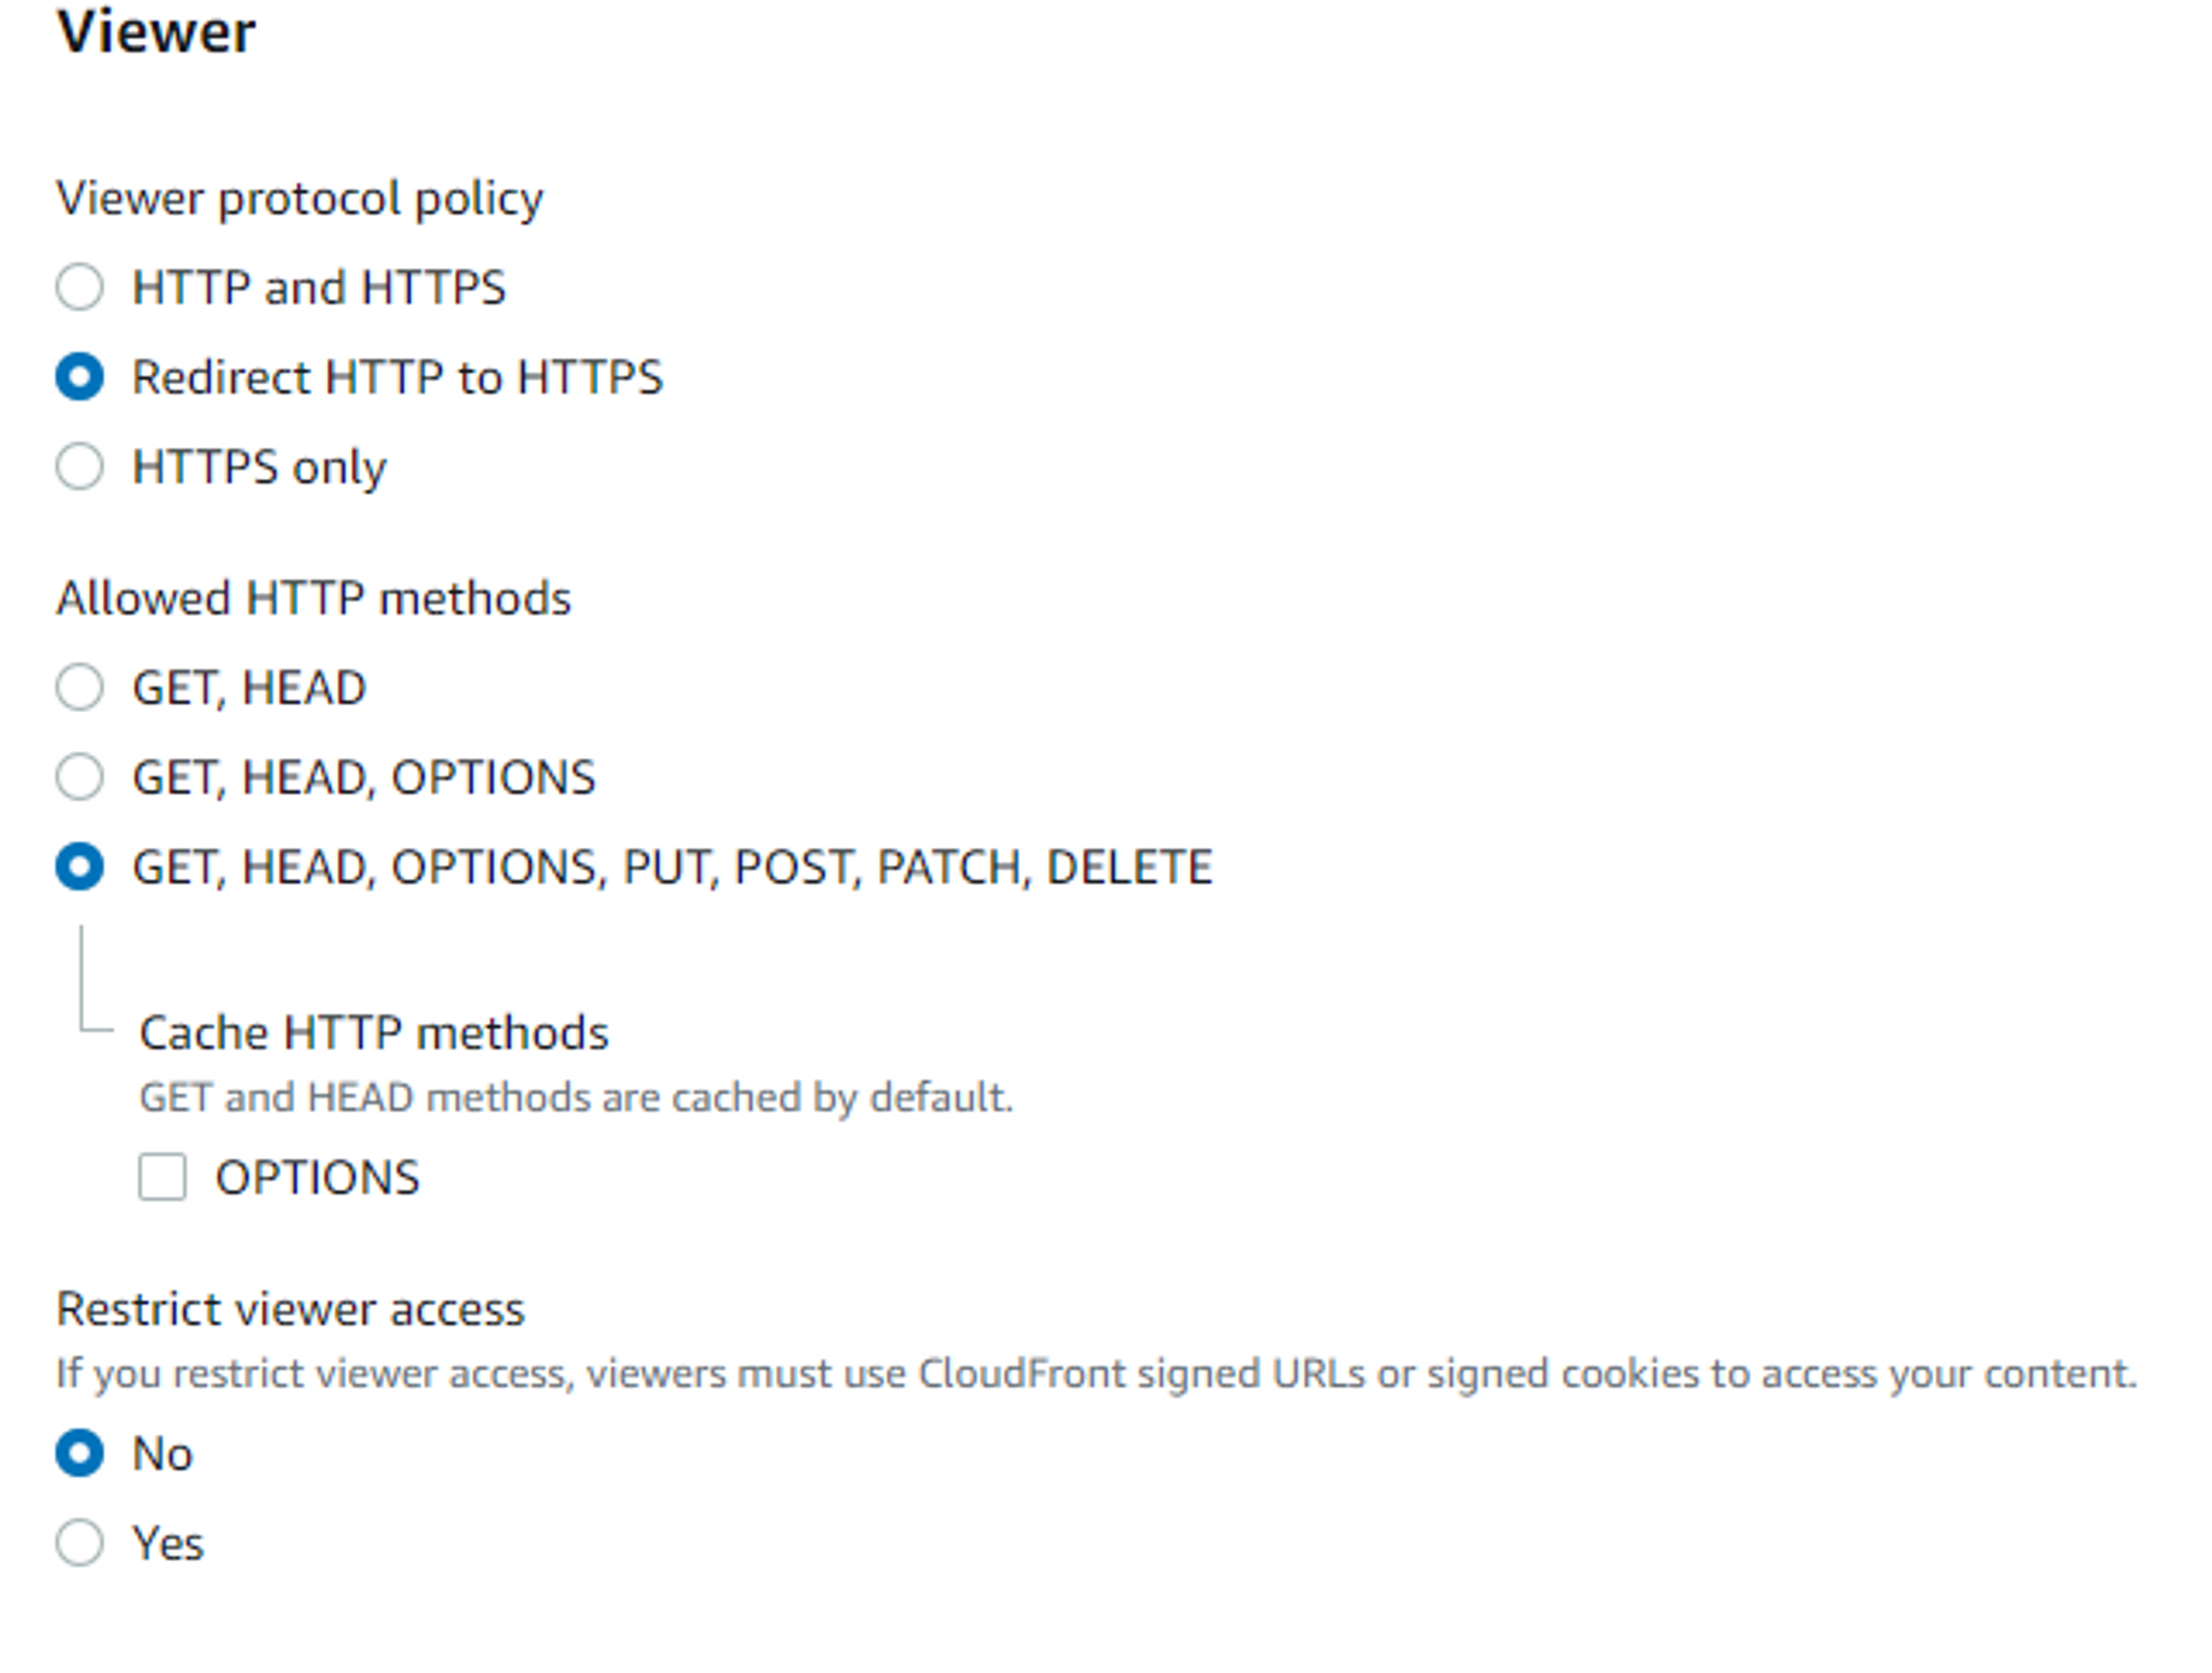This screenshot has height=1673, width=2212.
Task: Click the HTTPS only label text
Action: pos(258,466)
